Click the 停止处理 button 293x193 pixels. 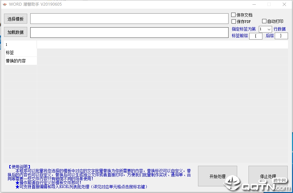pyautogui.click(x=268, y=176)
